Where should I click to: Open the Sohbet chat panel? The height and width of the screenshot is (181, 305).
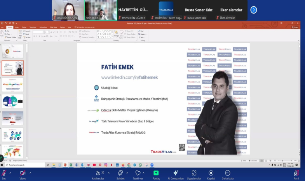tap(120, 173)
